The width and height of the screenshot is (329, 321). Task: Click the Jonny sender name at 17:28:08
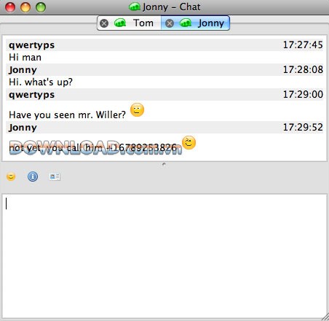pos(23,70)
